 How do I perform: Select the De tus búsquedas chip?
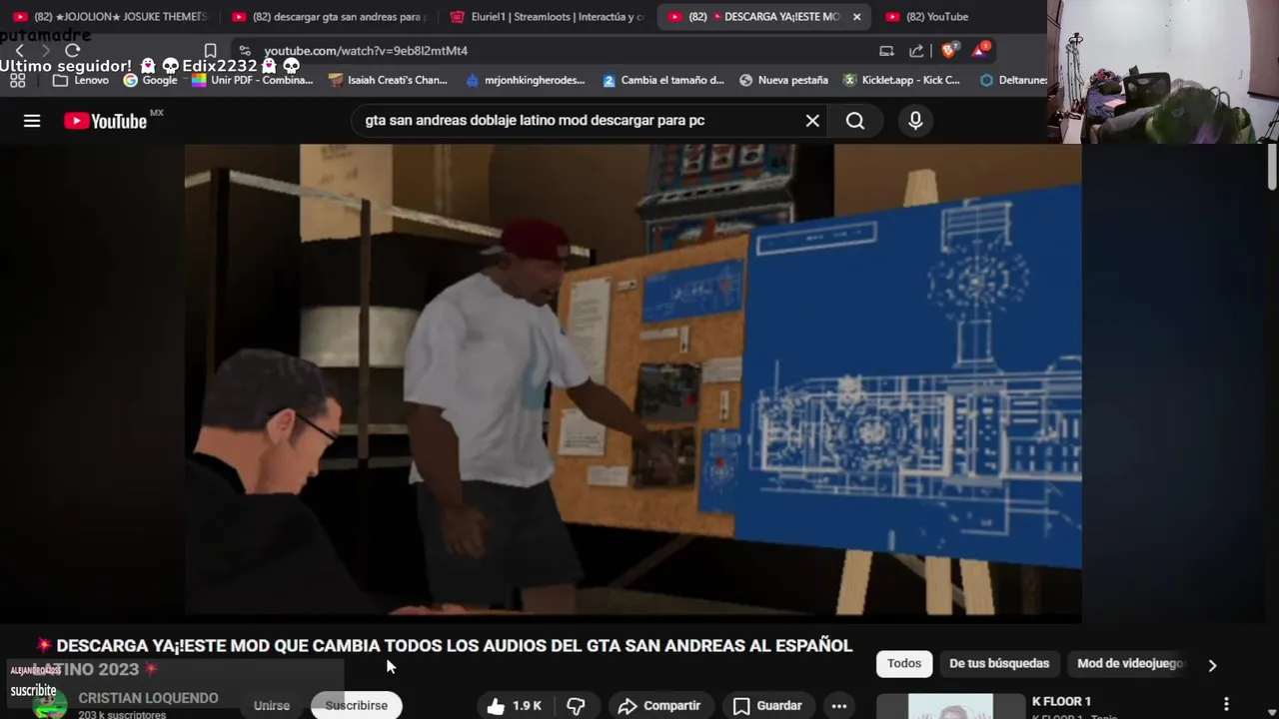pyautogui.click(x=999, y=664)
